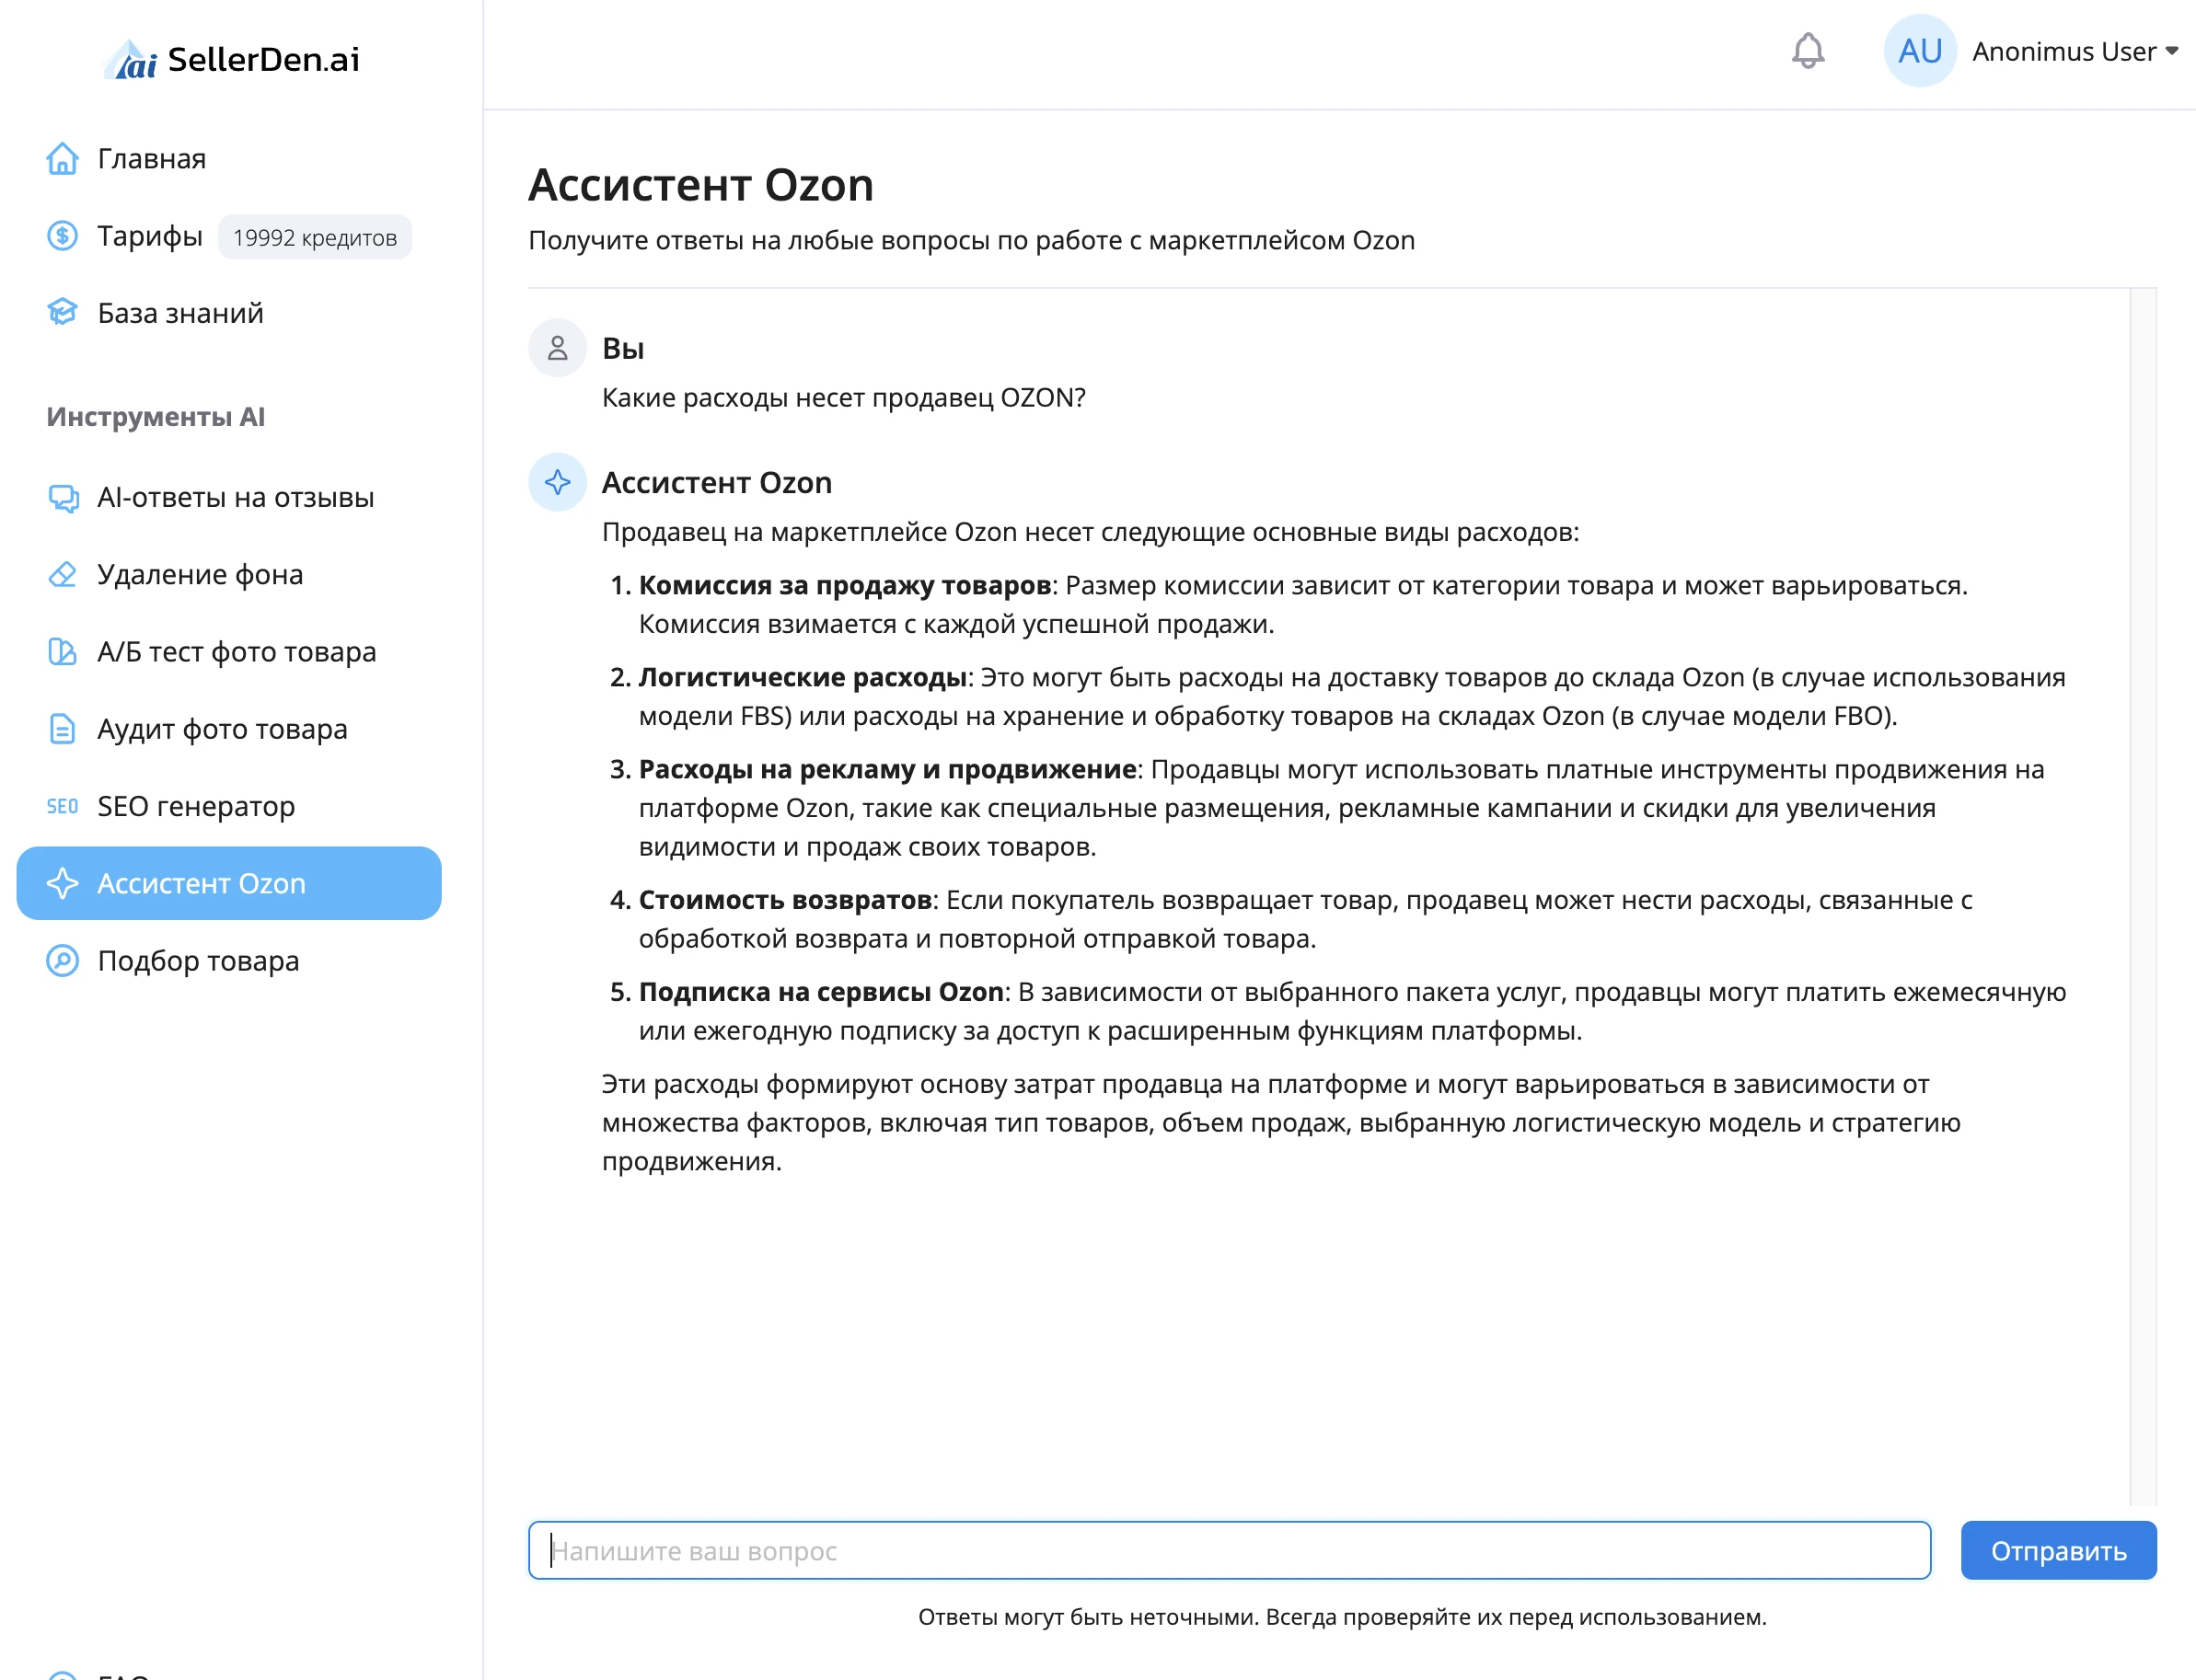
Task: Open the Тарифы page
Action: click(150, 236)
